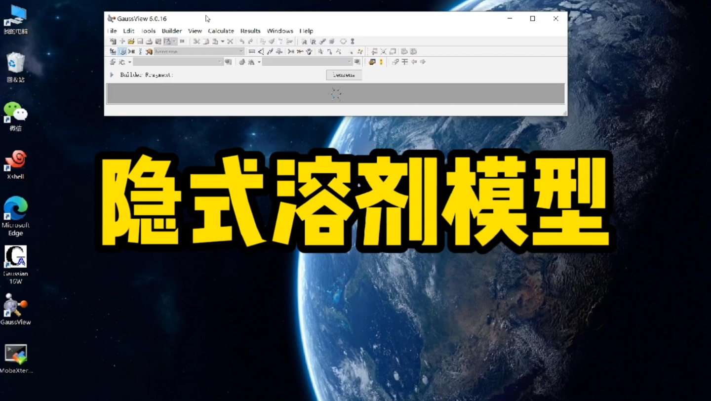The width and height of the screenshot is (711, 401).
Task: Select the Delete Atom tool
Action: [x=300, y=51]
